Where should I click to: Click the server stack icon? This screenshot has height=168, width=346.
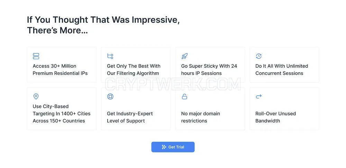(x=36, y=56)
